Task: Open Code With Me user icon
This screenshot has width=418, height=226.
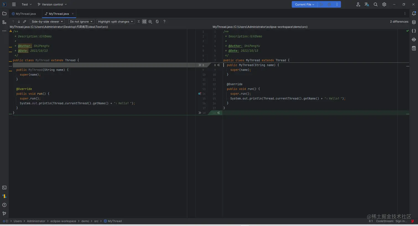Action: click(358, 4)
